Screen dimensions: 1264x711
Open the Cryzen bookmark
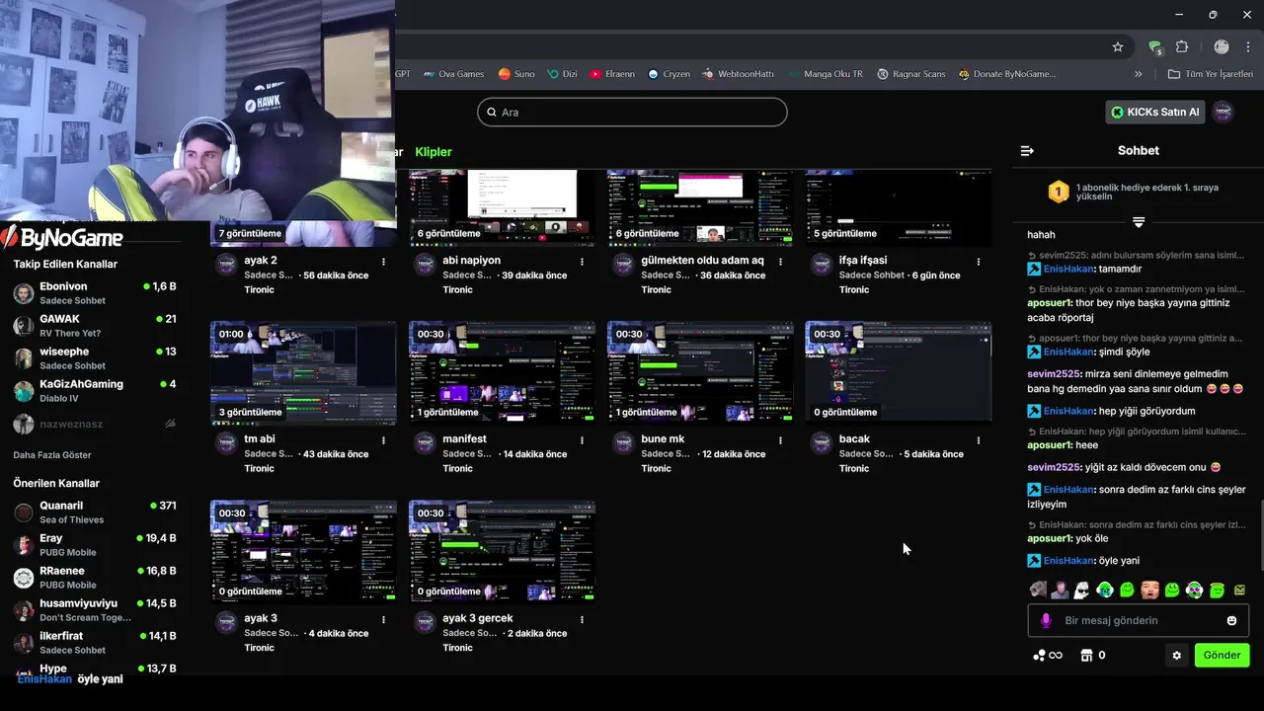click(x=669, y=74)
